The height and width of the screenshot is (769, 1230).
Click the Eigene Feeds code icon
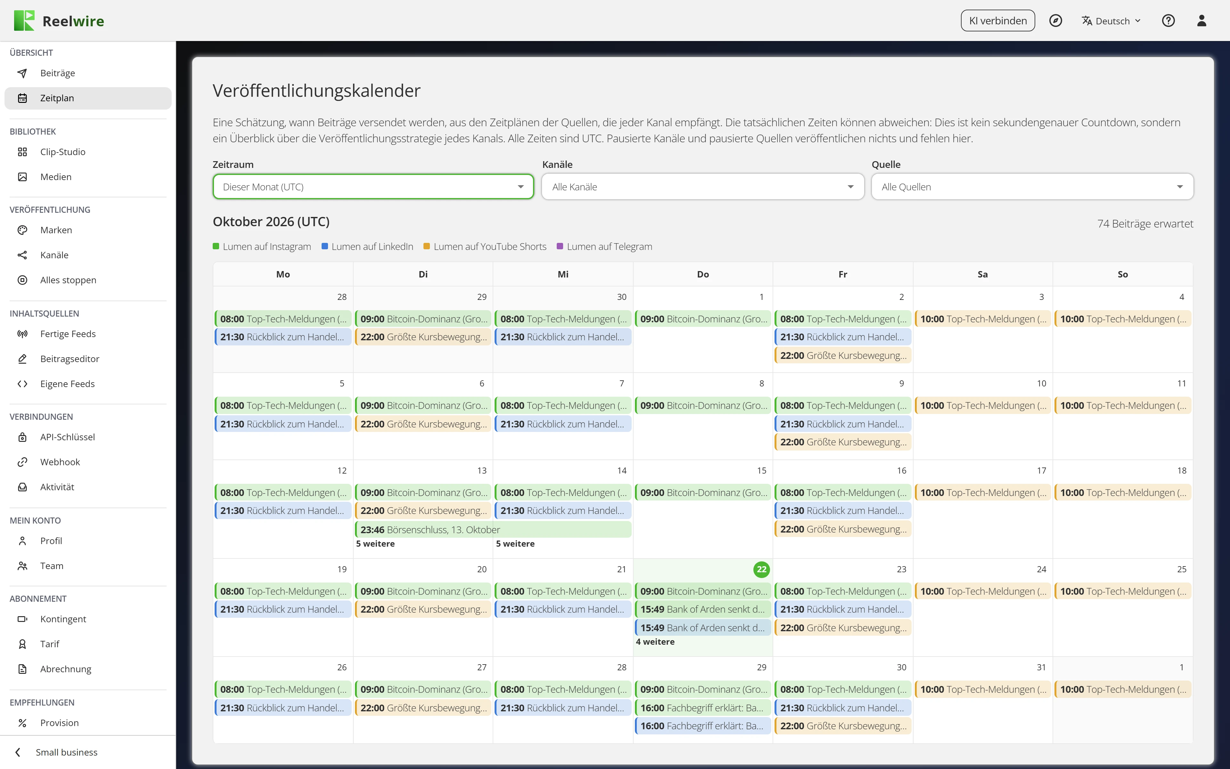tap(22, 384)
